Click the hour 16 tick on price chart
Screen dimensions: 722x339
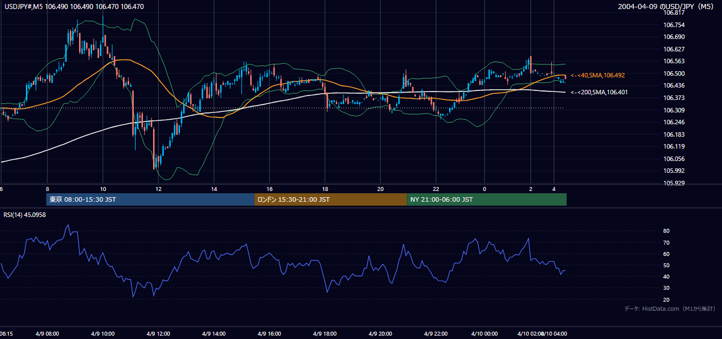[269, 189]
